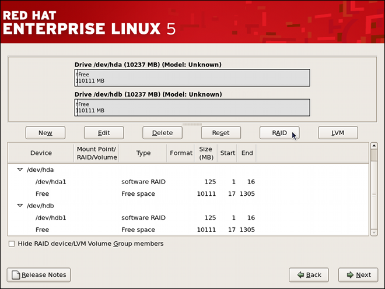Image resolution: width=385 pixels, height=289 pixels.
Task: Select the Free space row under /dev/hda
Action: coord(188,194)
